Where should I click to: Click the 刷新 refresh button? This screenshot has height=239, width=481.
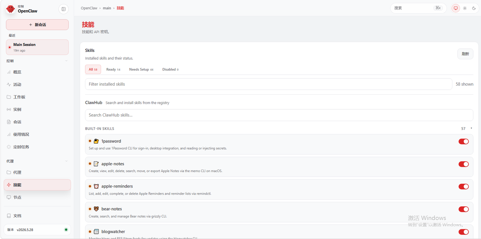coord(465,54)
